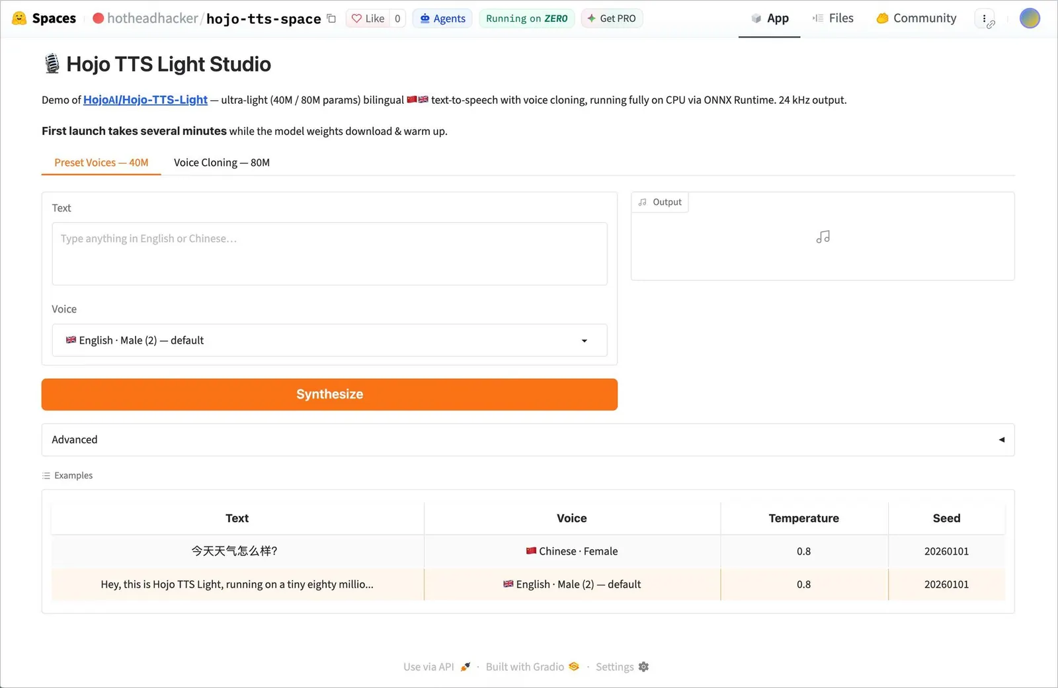
Task: Load the Chinese Female example row
Action: 528,551
